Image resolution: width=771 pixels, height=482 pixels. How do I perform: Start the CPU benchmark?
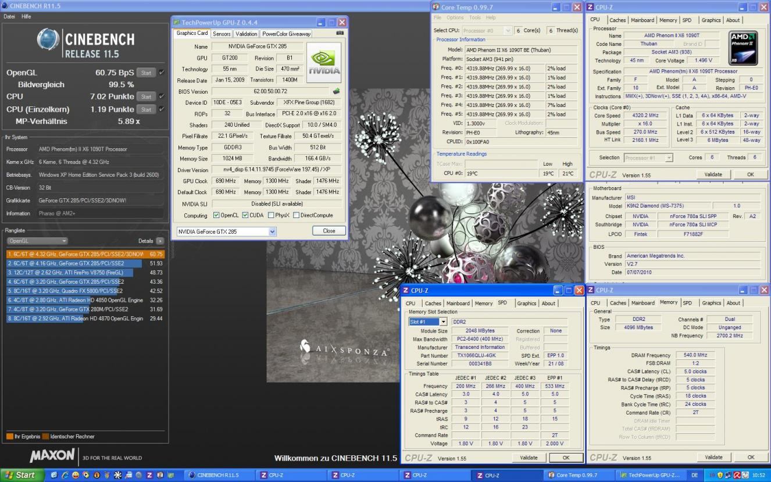tap(147, 97)
